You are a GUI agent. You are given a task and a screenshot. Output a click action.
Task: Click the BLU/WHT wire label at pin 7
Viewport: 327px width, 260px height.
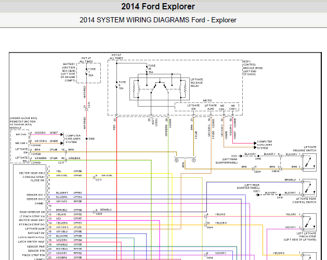click(62, 193)
